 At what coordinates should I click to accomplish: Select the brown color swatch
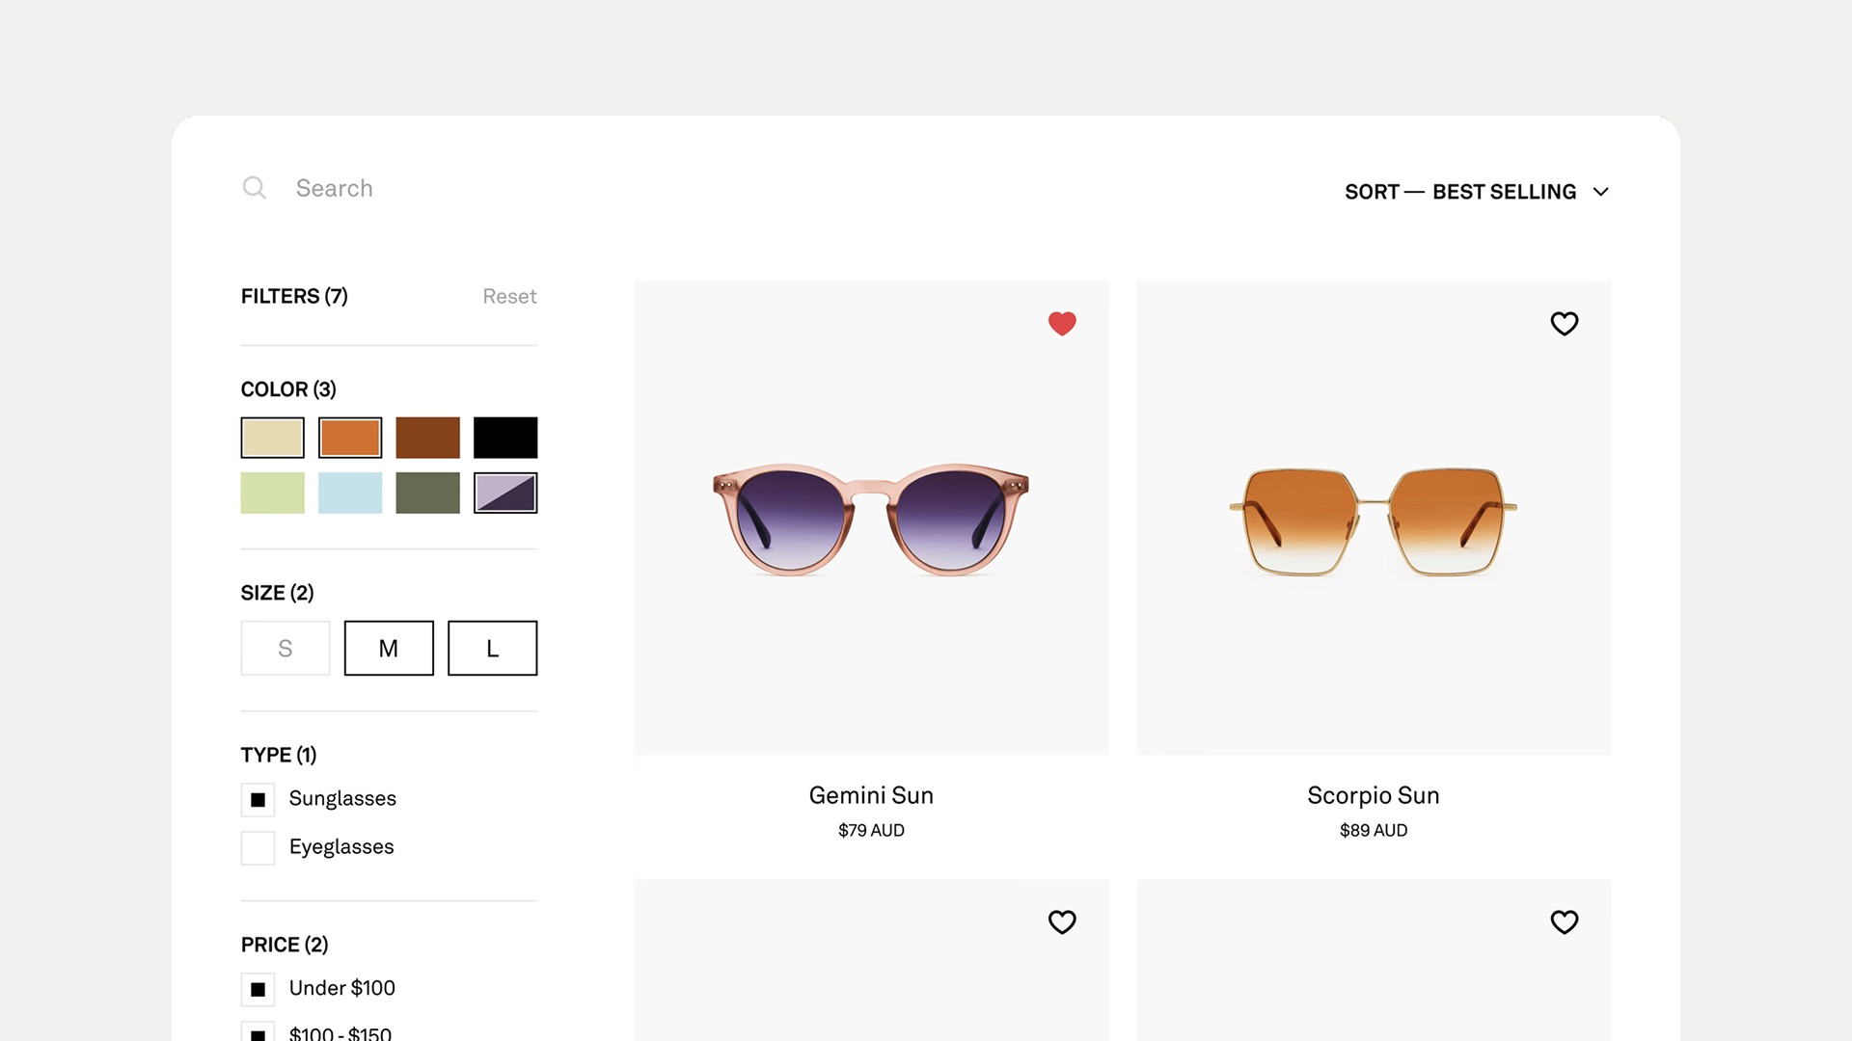click(x=427, y=438)
